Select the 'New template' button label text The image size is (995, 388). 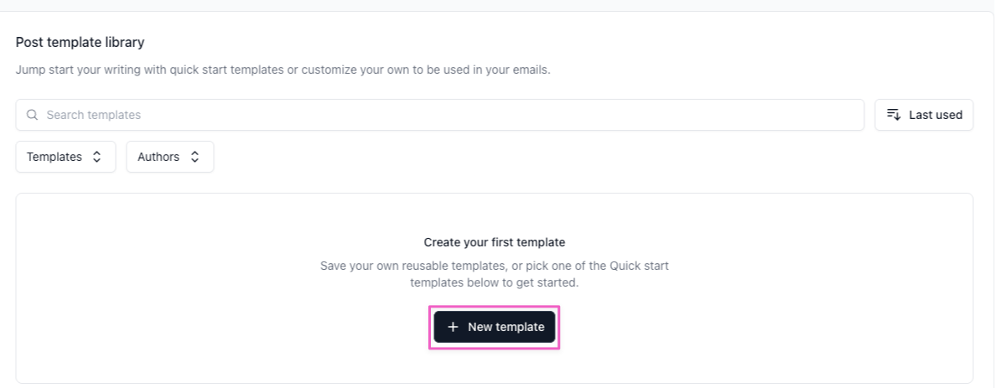pyautogui.click(x=506, y=327)
